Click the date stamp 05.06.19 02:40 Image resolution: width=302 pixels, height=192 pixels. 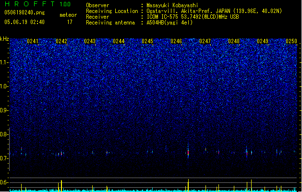[x=24, y=22]
